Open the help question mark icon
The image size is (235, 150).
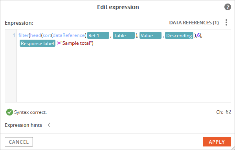click(x=228, y=7)
